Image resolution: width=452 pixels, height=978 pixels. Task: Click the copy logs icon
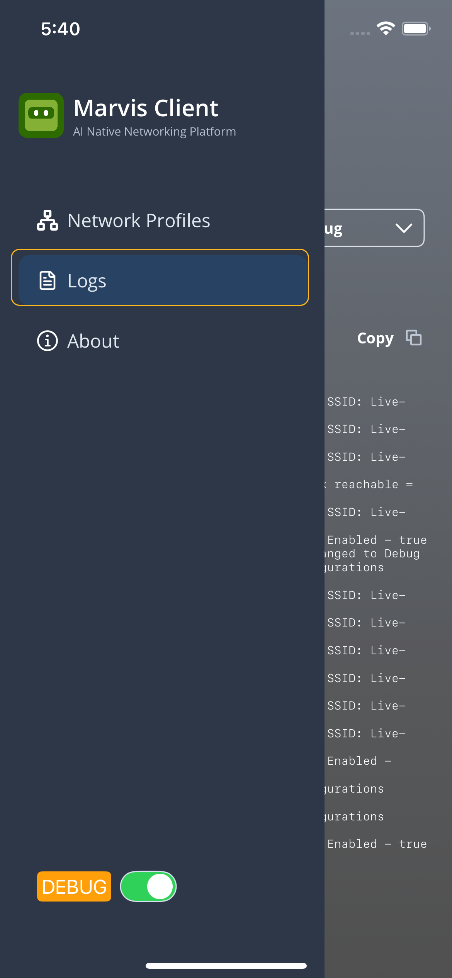[x=413, y=338]
